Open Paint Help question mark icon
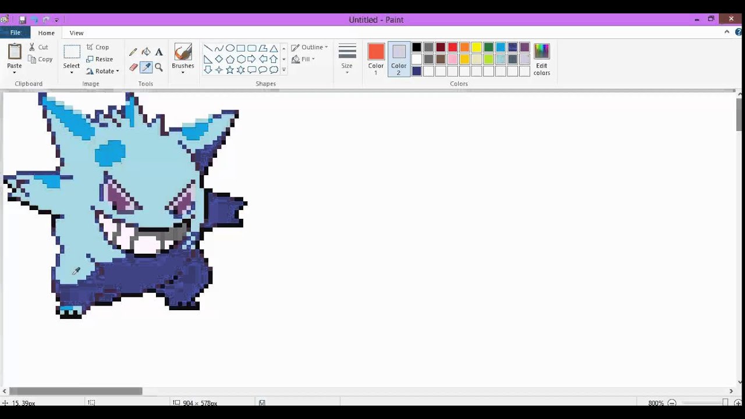The width and height of the screenshot is (745, 419). pos(738,33)
